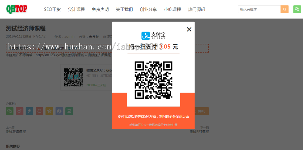
Task: Open the 小吃课程 menu item
Action: pos(172,9)
